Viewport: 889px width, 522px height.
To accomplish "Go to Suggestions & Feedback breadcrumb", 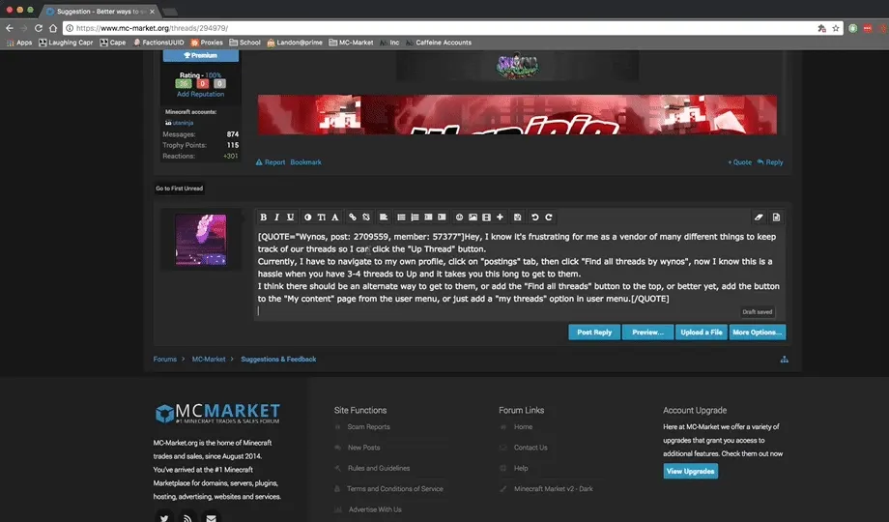I will pyautogui.click(x=278, y=360).
